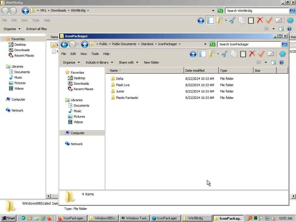Toggle navigation pane icon in IconPackager toolbar

point(202,54)
